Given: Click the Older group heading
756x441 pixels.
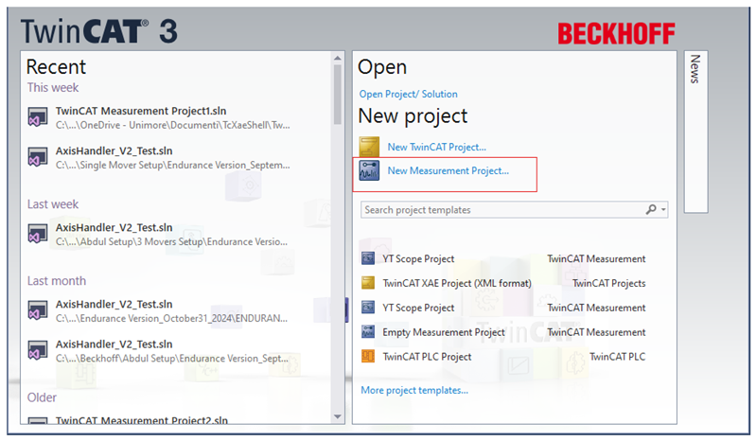Looking at the screenshot, I should (x=42, y=397).
